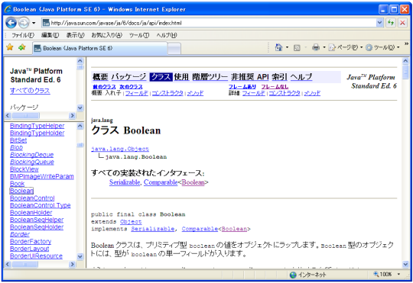The width and height of the screenshot is (413, 283).
Task: Click the 使用 navigation link
Action: [x=181, y=77]
